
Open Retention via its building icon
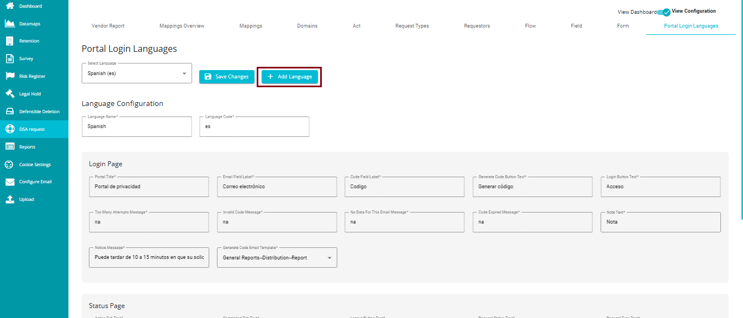9,41
